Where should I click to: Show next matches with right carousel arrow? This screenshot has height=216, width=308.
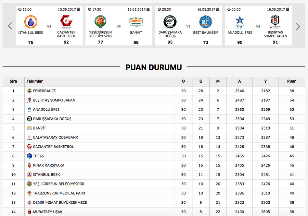tap(298, 26)
